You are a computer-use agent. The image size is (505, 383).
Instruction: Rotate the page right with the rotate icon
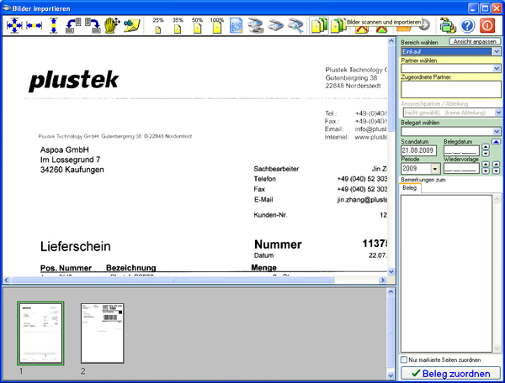pyautogui.click(x=93, y=25)
